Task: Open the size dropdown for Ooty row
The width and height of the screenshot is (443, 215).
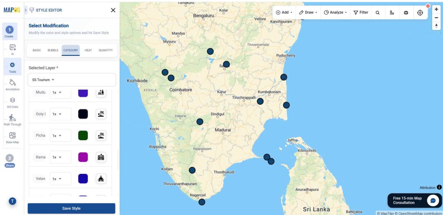Action: [61, 114]
